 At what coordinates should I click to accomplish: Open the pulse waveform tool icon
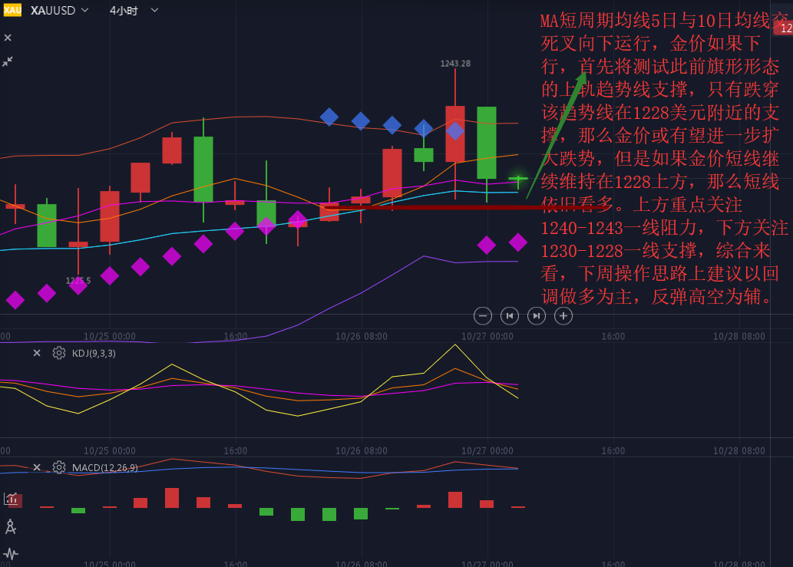(x=11, y=553)
